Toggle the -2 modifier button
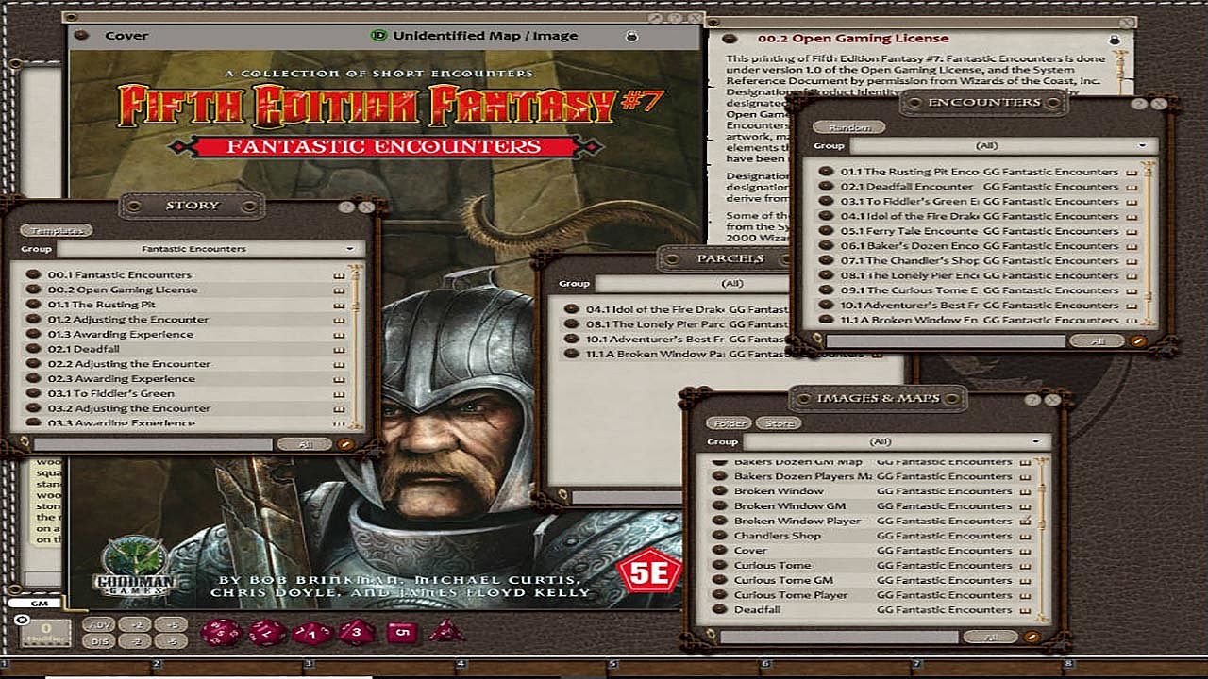1208x679 pixels. 135,641
